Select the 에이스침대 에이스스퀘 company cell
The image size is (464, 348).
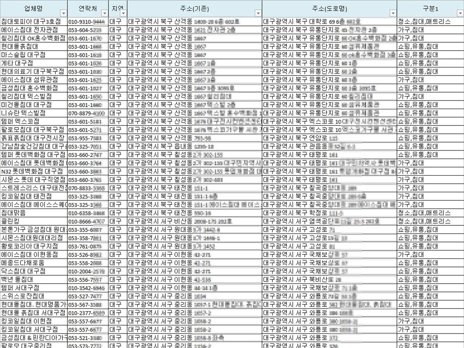(x=34, y=205)
